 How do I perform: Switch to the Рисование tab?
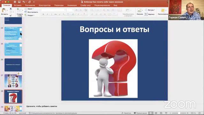pos(30,5)
